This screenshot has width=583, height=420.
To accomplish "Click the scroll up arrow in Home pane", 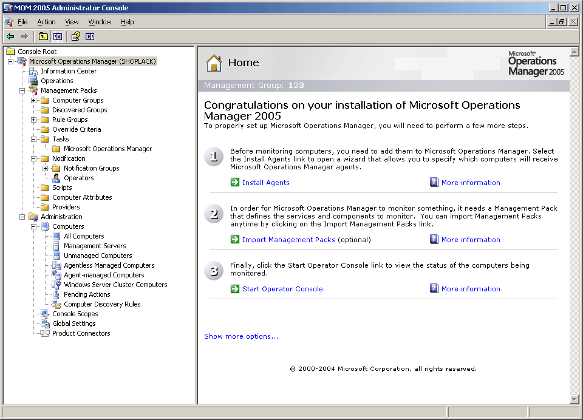I will (x=574, y=52).
